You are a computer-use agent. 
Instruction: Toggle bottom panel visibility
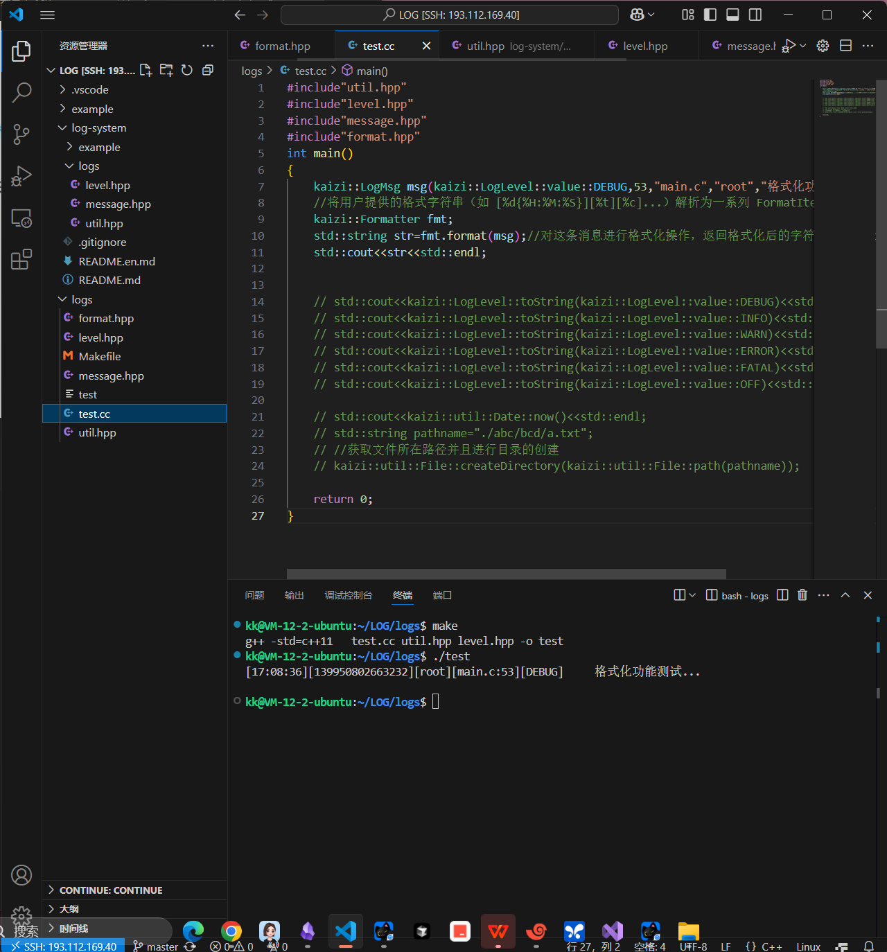[x=732, y=15]
